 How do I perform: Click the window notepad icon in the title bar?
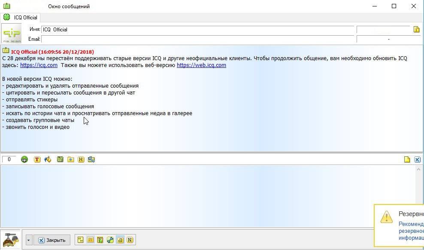point(7,6)
